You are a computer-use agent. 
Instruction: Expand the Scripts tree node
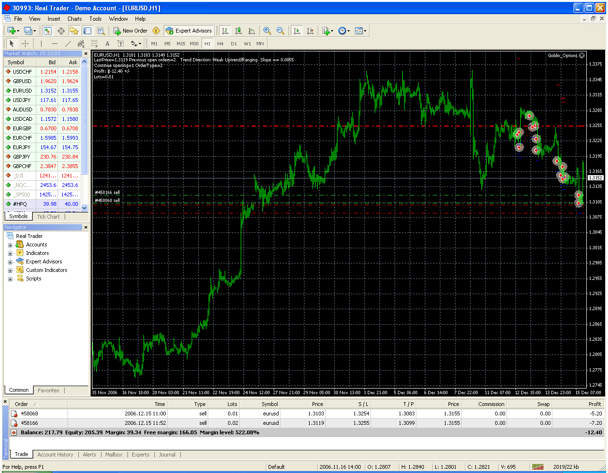10,279
